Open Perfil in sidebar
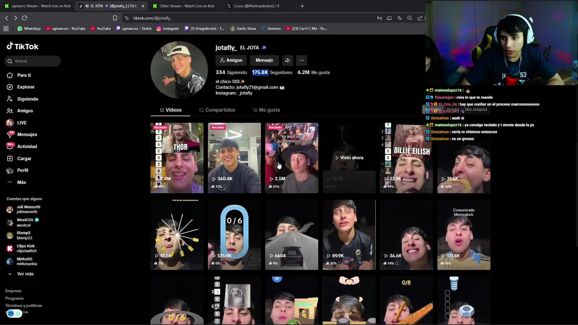This screenshot has height=325, width=578. (x=18, y=170)
